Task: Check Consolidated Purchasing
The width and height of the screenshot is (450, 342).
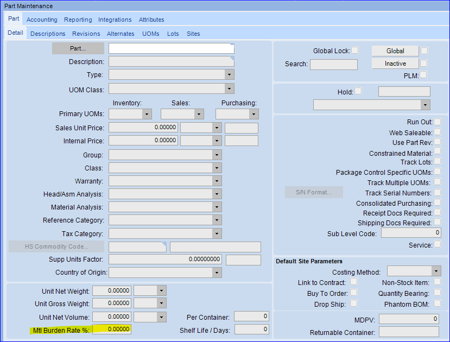Action: [x=438, y=202]
